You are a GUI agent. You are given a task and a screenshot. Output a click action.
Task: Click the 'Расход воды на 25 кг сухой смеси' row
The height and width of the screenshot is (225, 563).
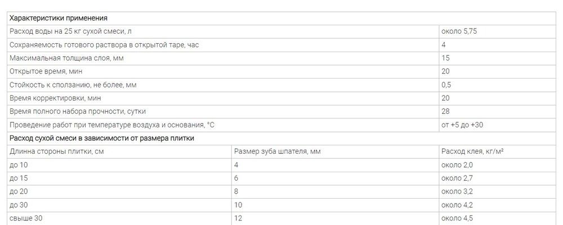pos(281,31)
